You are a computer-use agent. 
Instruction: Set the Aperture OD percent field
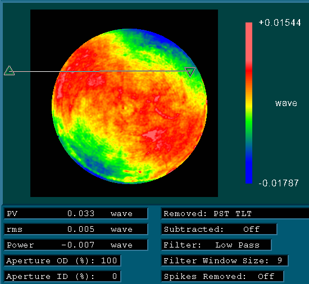tap(62, 260)
